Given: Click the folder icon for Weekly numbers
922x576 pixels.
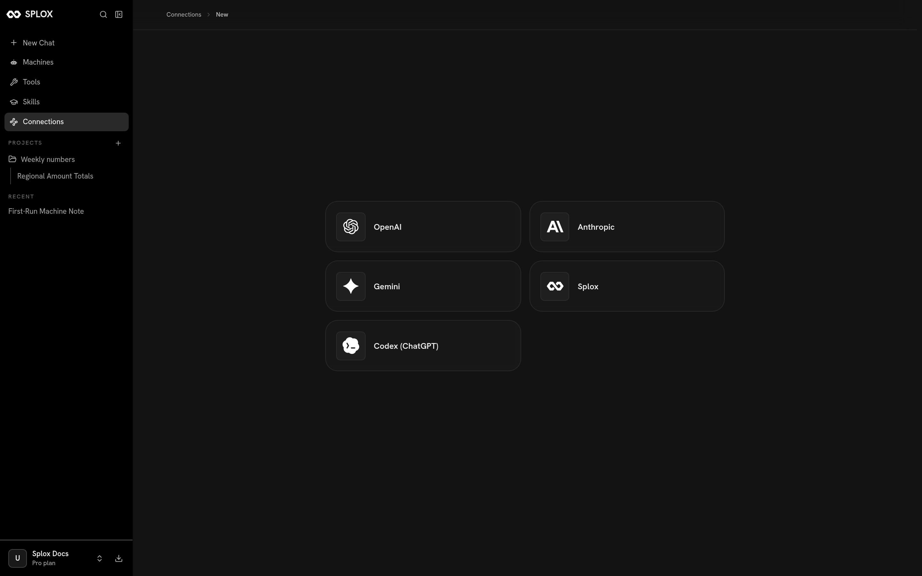Looking at the screenshot, I should 12,159.
